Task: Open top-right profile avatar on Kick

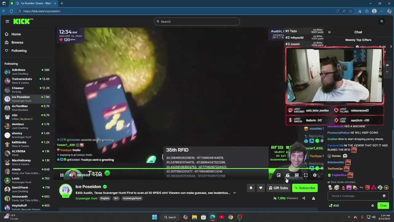Action: [x=382, y=21]
